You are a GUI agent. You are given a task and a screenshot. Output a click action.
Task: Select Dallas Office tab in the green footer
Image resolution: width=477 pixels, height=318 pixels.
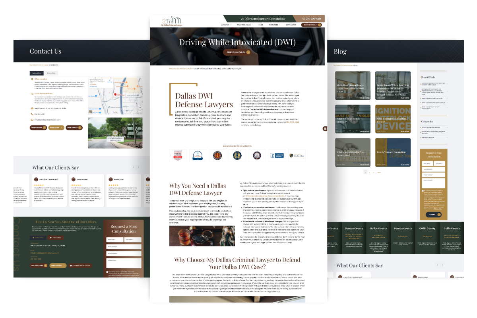(x=38, y=238)
